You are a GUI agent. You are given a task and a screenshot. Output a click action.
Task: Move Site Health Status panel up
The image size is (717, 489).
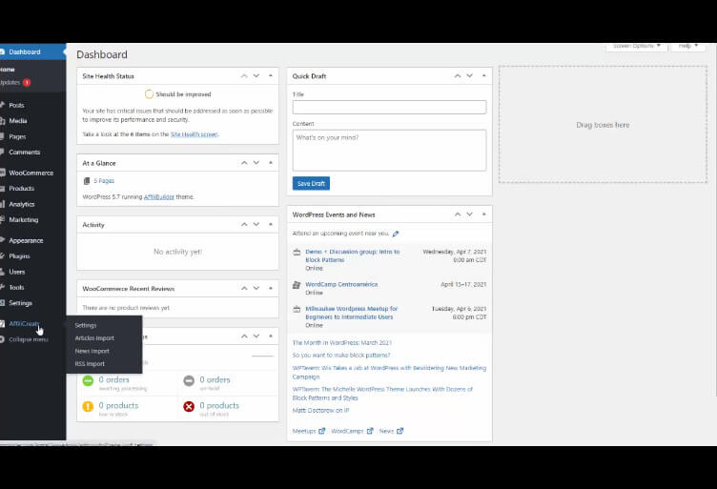pos(244,76)
